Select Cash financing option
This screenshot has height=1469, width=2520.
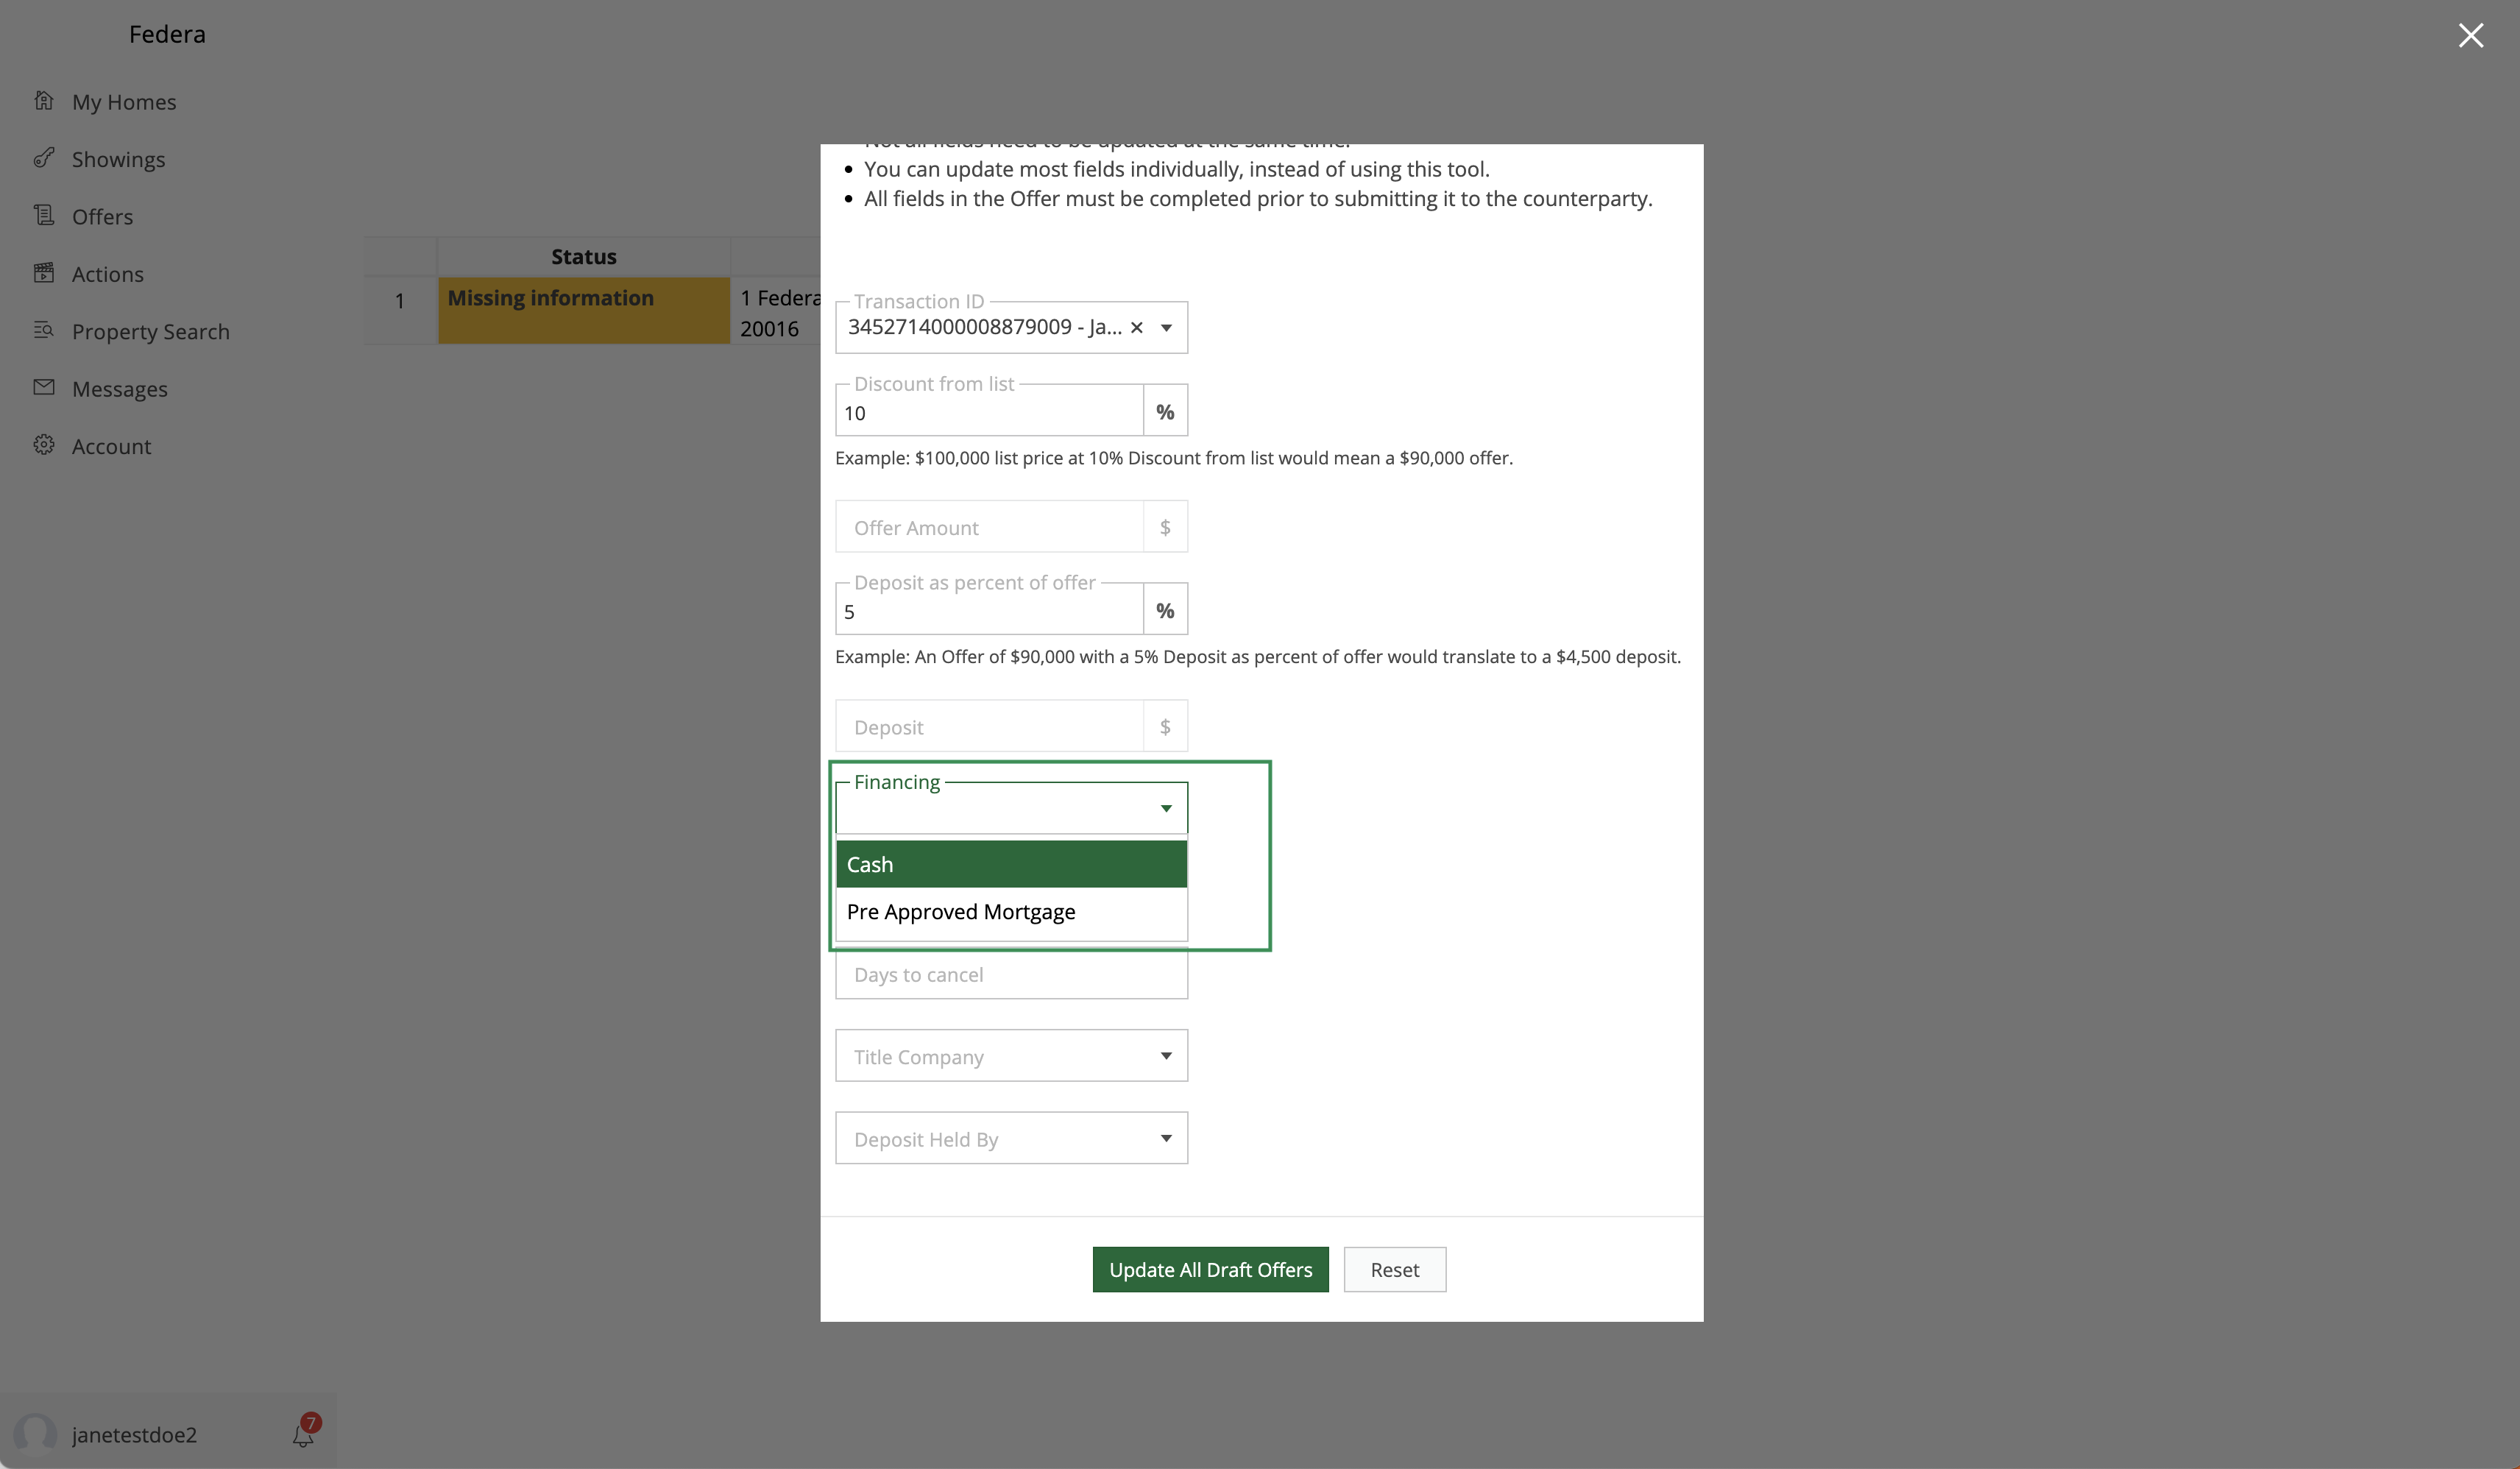click(1011, 864)
